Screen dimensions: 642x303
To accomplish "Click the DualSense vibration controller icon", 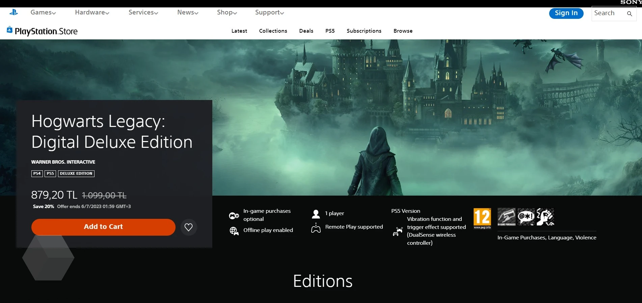I will click(398, 232).
